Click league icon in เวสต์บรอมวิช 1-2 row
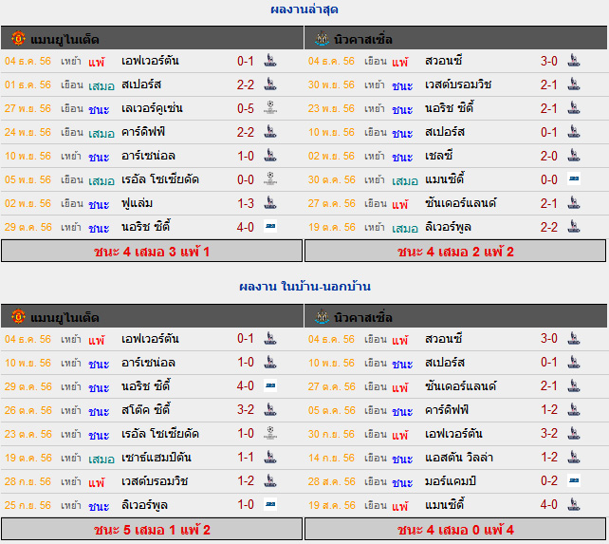The height and width of the screenshot is (544, 609). [x=270, y=480]
